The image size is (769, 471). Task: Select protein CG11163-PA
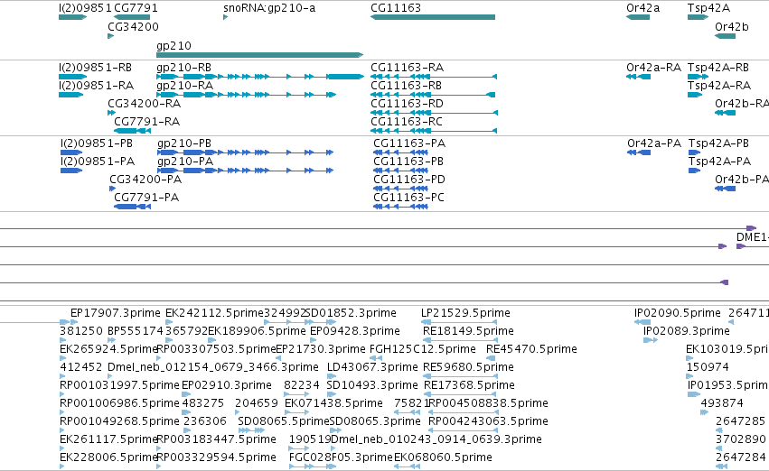click(409, 143)
